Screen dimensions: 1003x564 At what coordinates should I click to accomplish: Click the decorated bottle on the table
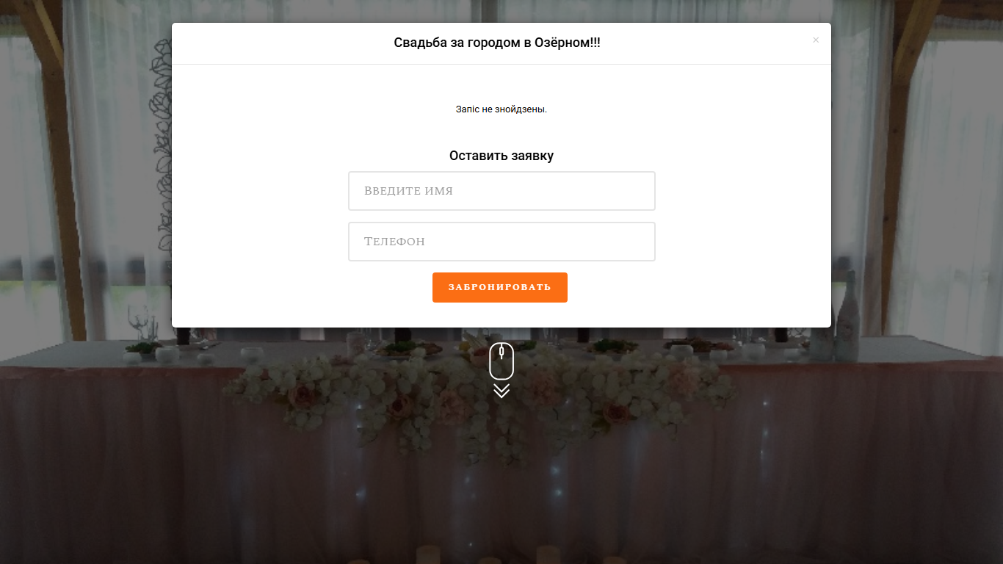tap(848, 316)
